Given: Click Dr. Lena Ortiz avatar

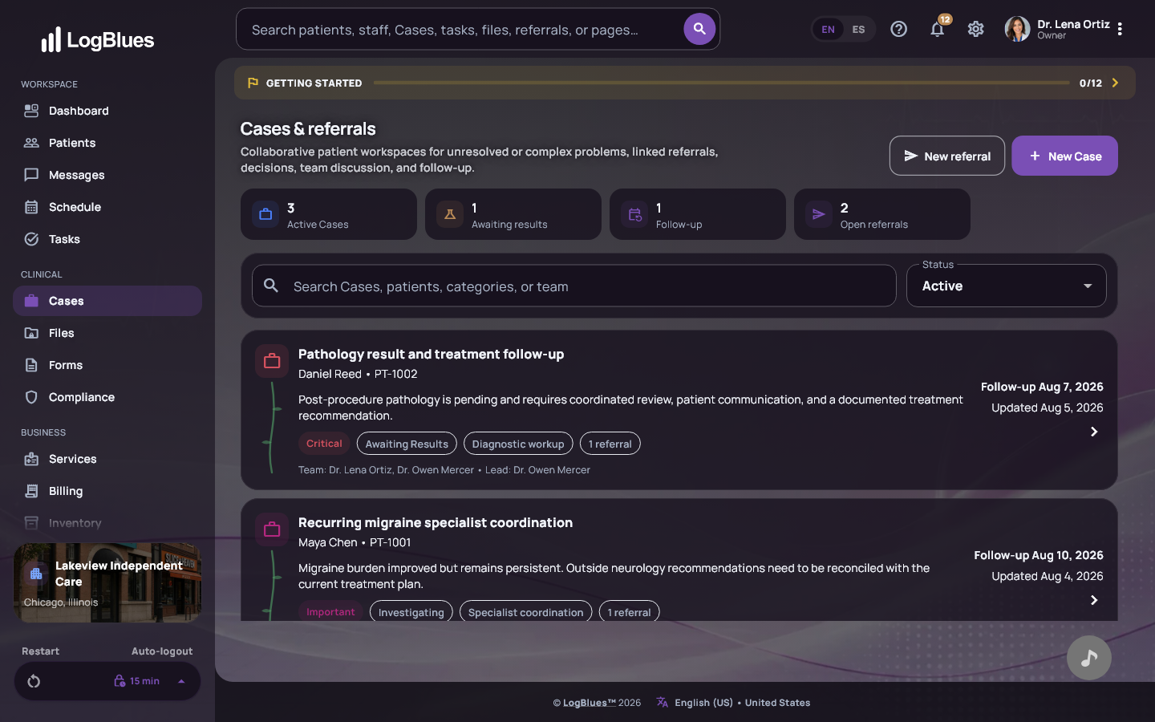Looking at the screenshot, I should (1017, 29).
